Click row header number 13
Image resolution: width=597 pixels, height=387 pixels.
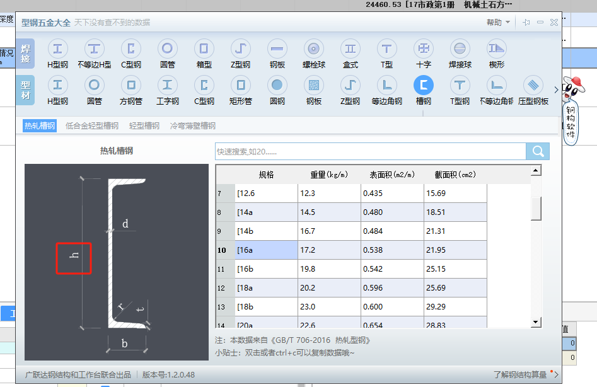coord(226,307)
